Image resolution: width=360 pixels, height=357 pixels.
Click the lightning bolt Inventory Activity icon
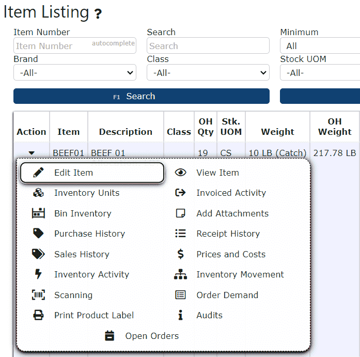[39, 274]
